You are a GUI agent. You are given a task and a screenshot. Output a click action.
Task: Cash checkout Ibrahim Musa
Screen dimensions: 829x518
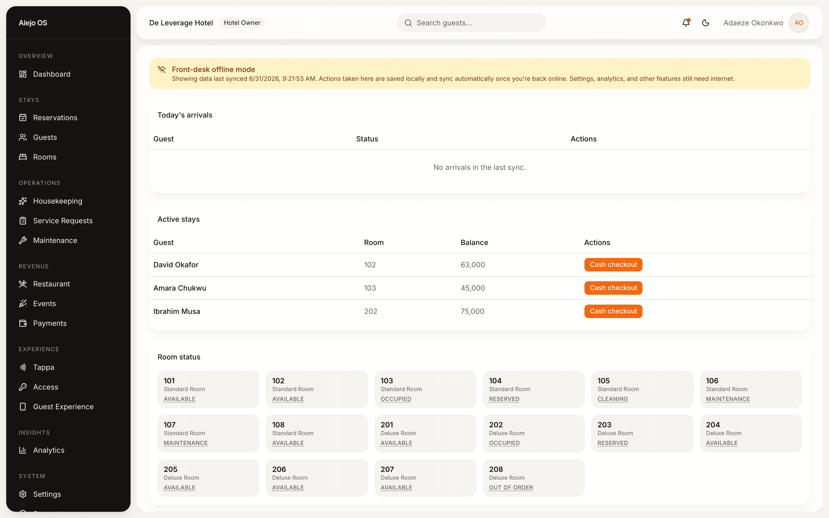(x=613, y=311)
